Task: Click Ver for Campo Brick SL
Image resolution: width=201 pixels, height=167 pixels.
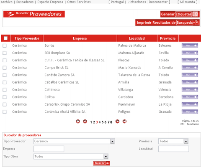Action: tap(190, 68)
